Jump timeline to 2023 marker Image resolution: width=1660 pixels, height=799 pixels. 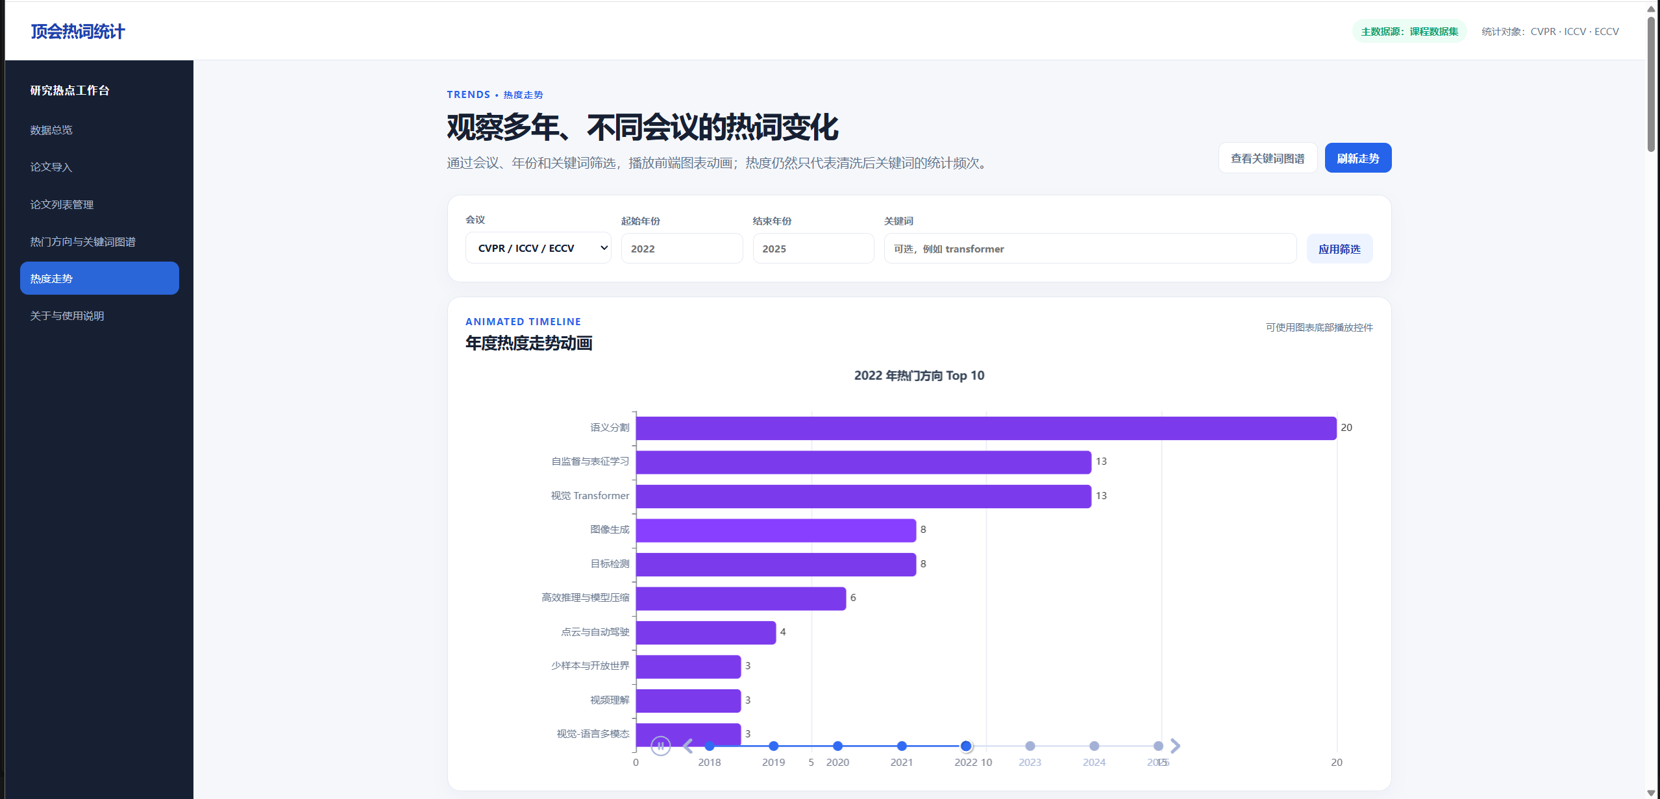point(1030,746)
